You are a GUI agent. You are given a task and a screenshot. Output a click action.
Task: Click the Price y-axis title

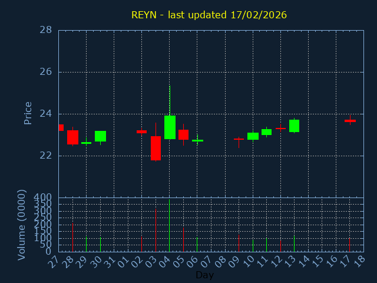click(x=28, y=113)
